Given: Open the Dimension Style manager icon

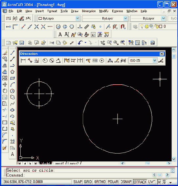Looking at the screenshot, I should click(x=161, y=61).
